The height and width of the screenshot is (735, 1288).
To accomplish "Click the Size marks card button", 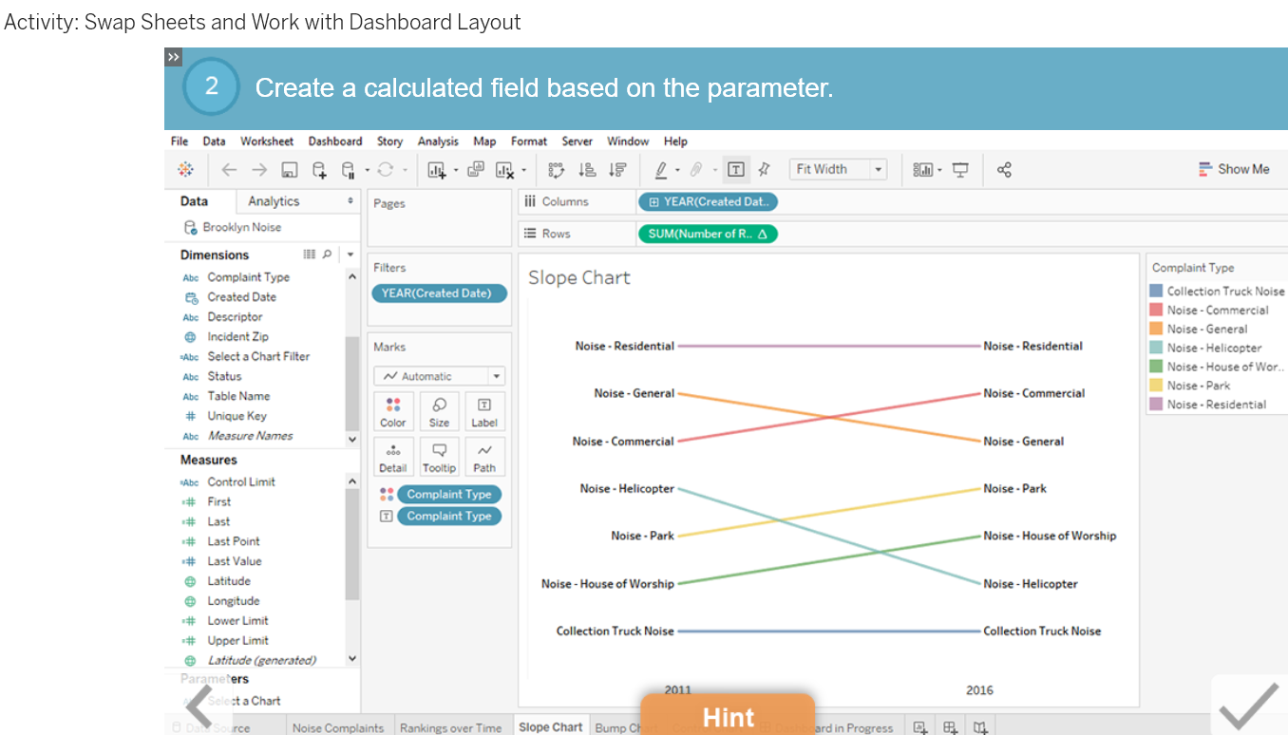I will pyautogui.click(x=439, y=412).
